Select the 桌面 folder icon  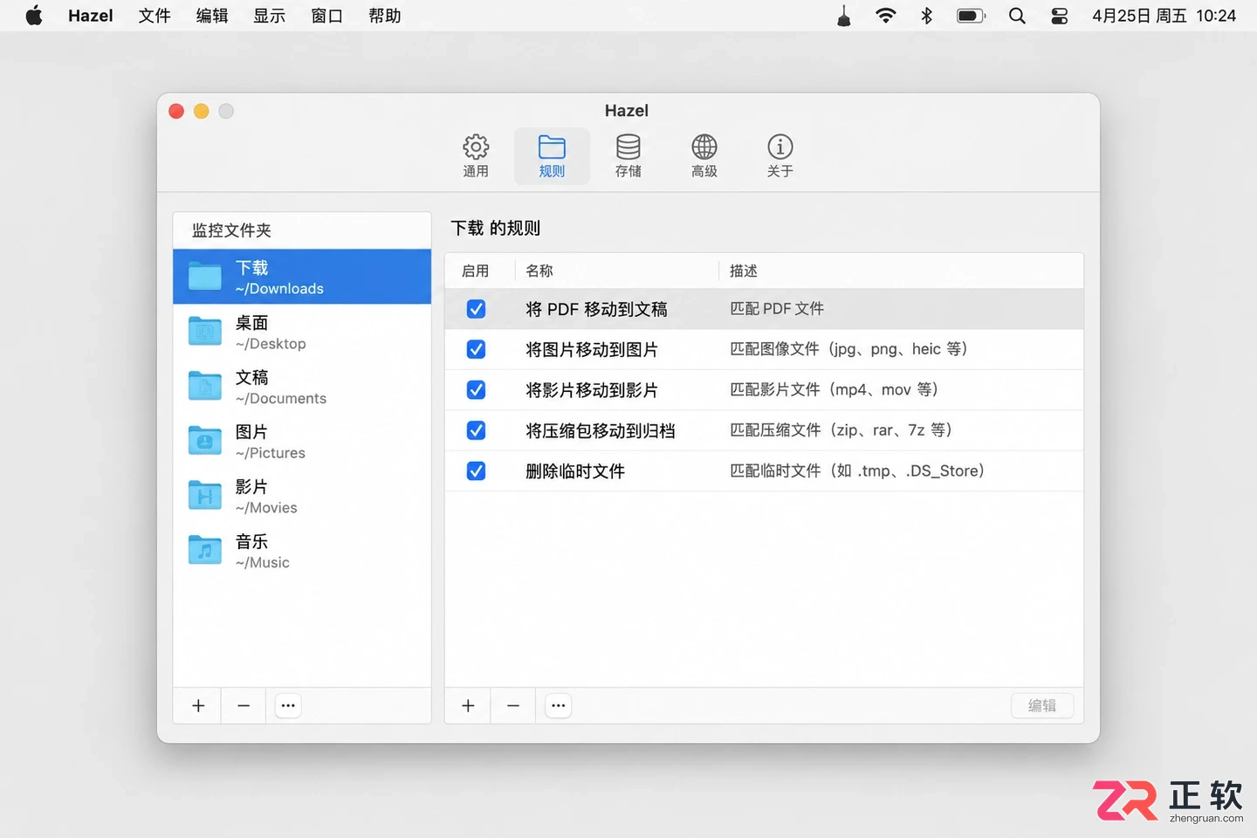205,331
